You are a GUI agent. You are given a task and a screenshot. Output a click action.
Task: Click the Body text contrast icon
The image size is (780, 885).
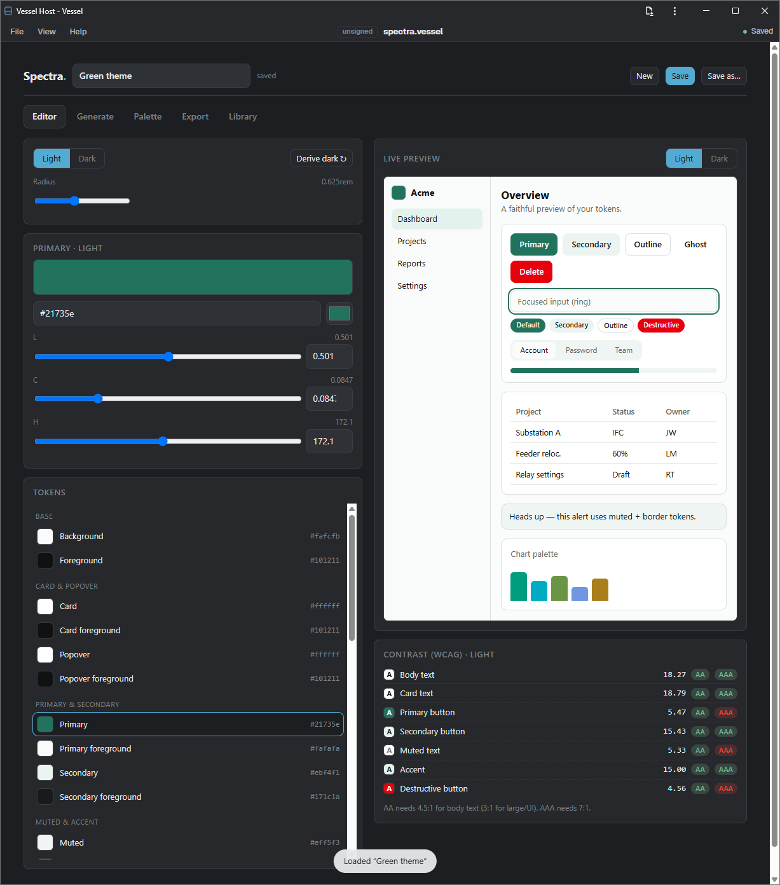pyautogui.click(x=389, y=675)
